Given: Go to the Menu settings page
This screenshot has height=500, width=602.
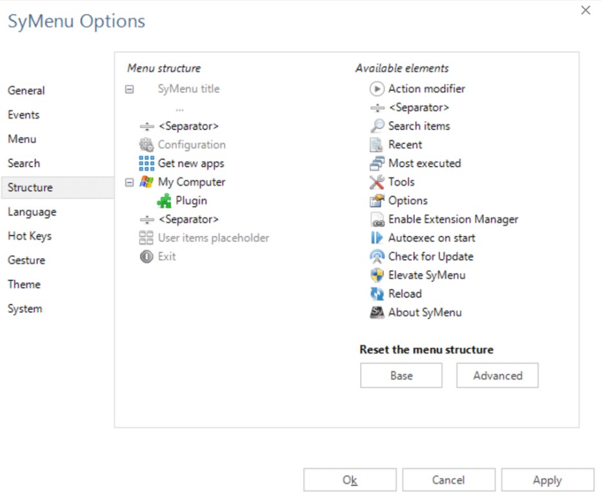Looking at the screenshot, I should point(22,139).
